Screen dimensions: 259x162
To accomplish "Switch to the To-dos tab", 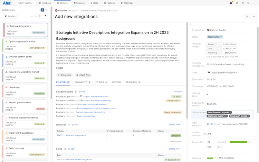I will pos(101,82).
